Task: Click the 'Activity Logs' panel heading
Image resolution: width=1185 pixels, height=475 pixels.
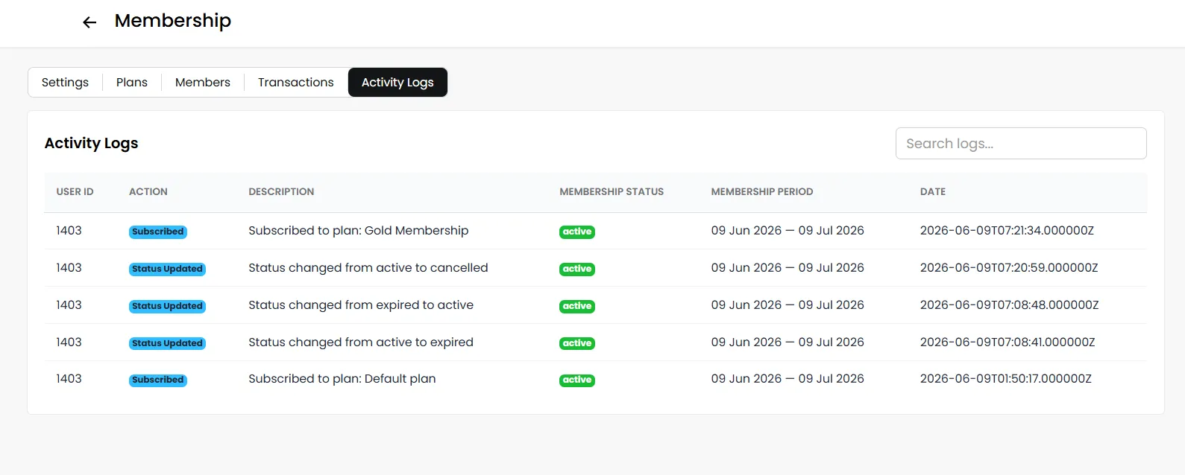Action: pyautogui.click(x=92, y=144)
